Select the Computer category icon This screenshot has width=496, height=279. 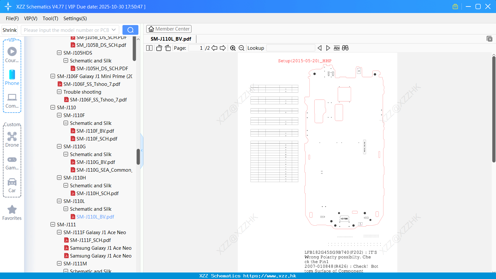(12, 97)
